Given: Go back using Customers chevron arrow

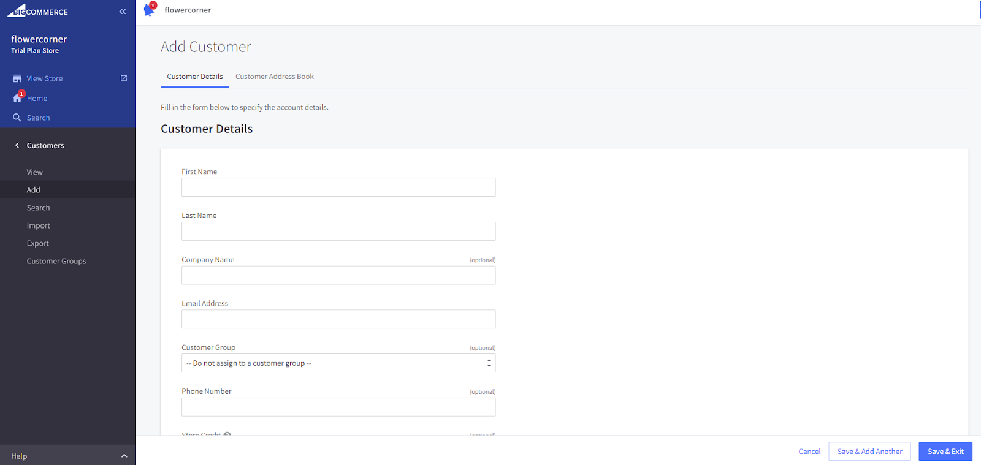Looking at the screenshot, I should click(x=17, y=145).
